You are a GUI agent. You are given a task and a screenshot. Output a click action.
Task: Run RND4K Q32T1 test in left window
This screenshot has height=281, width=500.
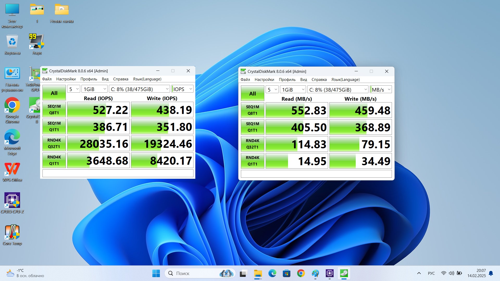click(x=54, y=143)
